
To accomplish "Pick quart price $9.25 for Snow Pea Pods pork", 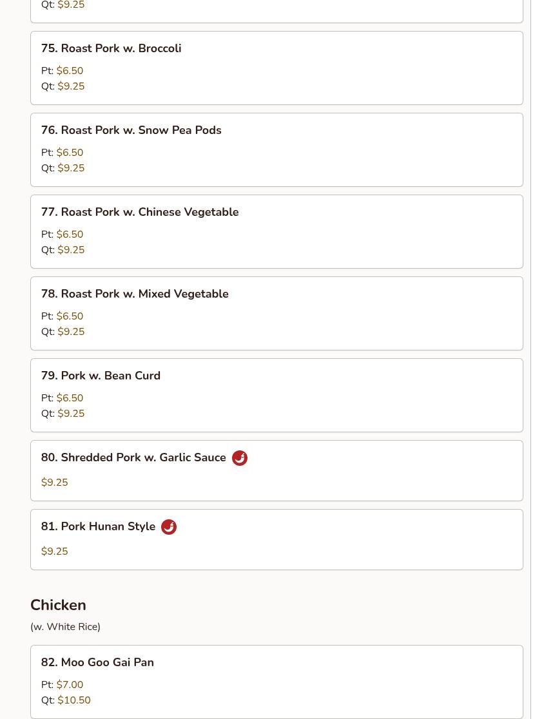I will click(x=71, y=168).
